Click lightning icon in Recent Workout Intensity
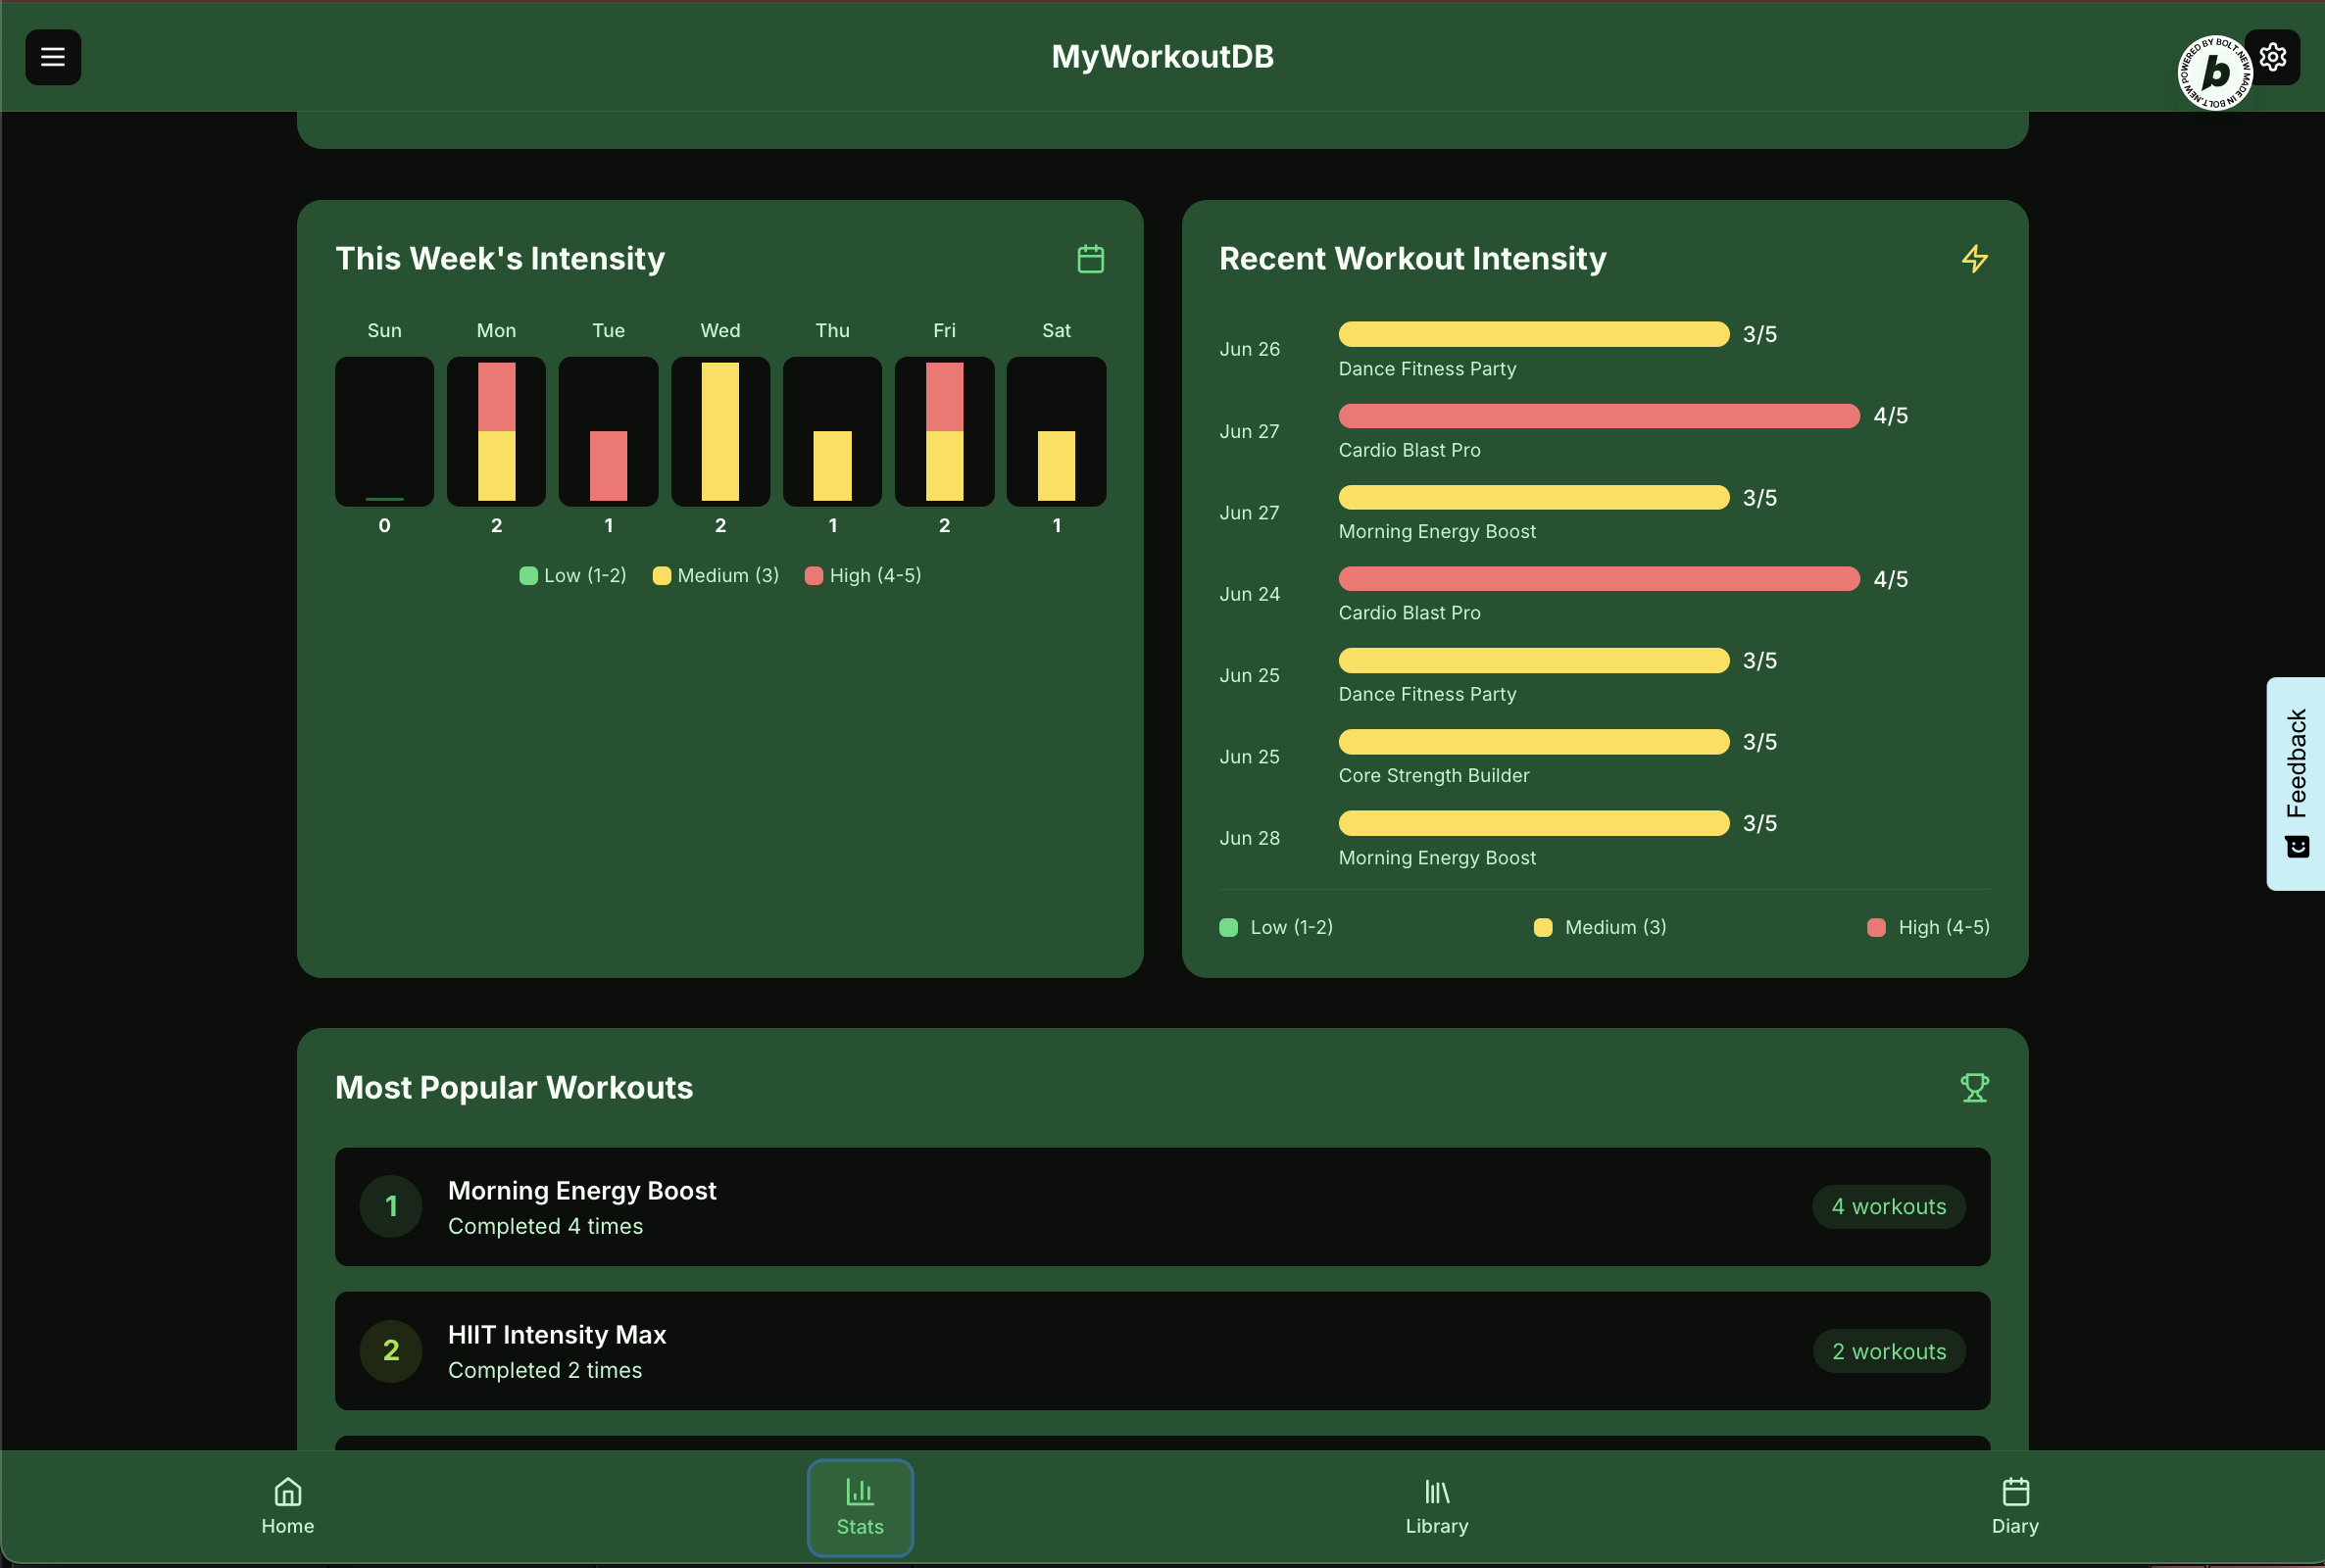This screenshot has height=1568, width=2325. click(1974, 259)
